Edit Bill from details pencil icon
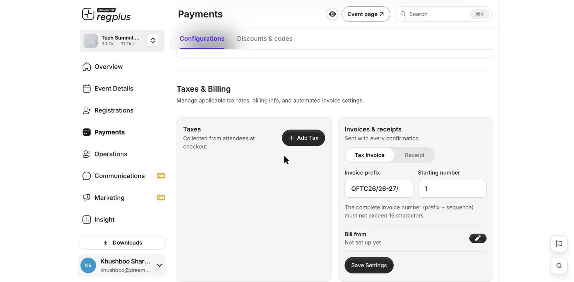The height and width of the screenshot is (282, 574). (478, 238)
